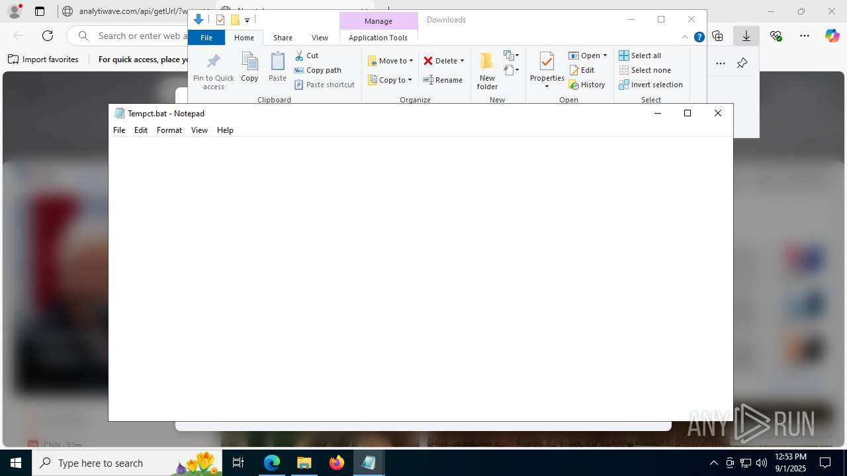Show hidden system tray icons
This screenshot has width=847, height=476.
713,463
